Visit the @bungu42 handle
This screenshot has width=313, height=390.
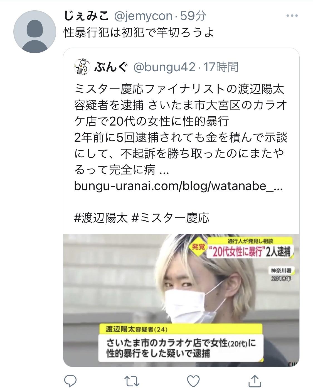pyautogui.click(x=164, y=67)
